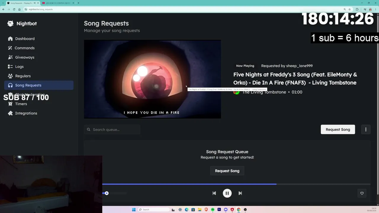Open the Five Nights at Freddy's song title
This screenshot has width=379, height=213.
click(295, 79)
